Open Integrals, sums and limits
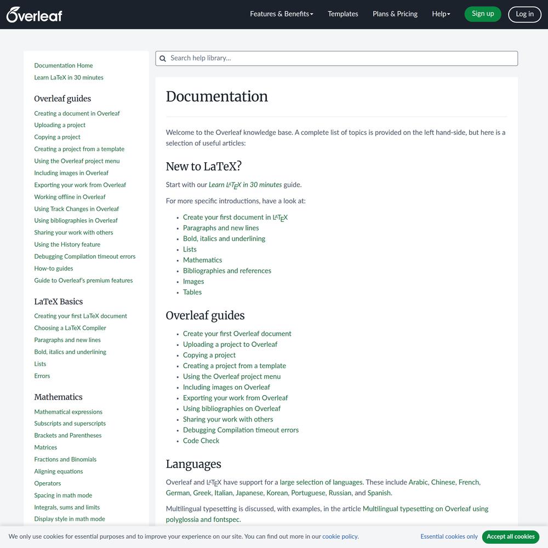Image resolution: width=548 pixels, height=548 pixels. (67, 507)
